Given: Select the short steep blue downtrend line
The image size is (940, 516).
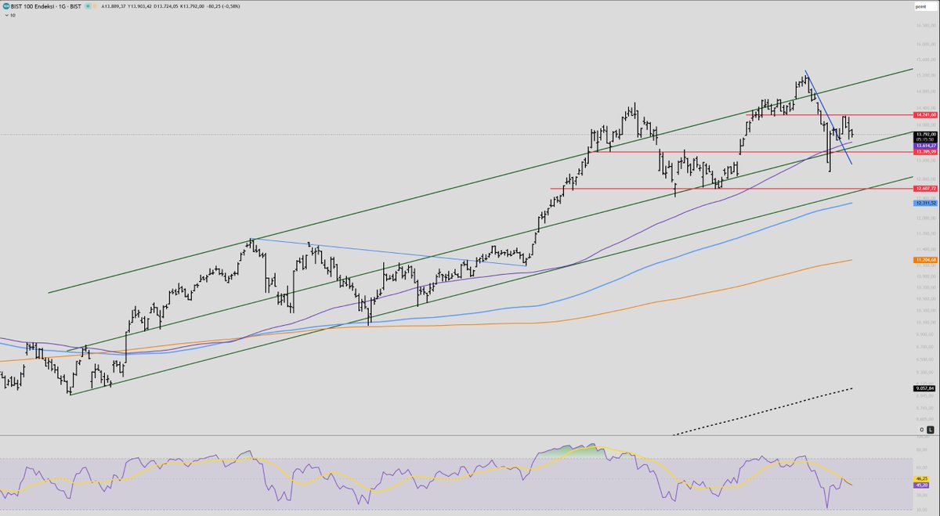Looking at the screenshot, I should (x=829, y=117).
